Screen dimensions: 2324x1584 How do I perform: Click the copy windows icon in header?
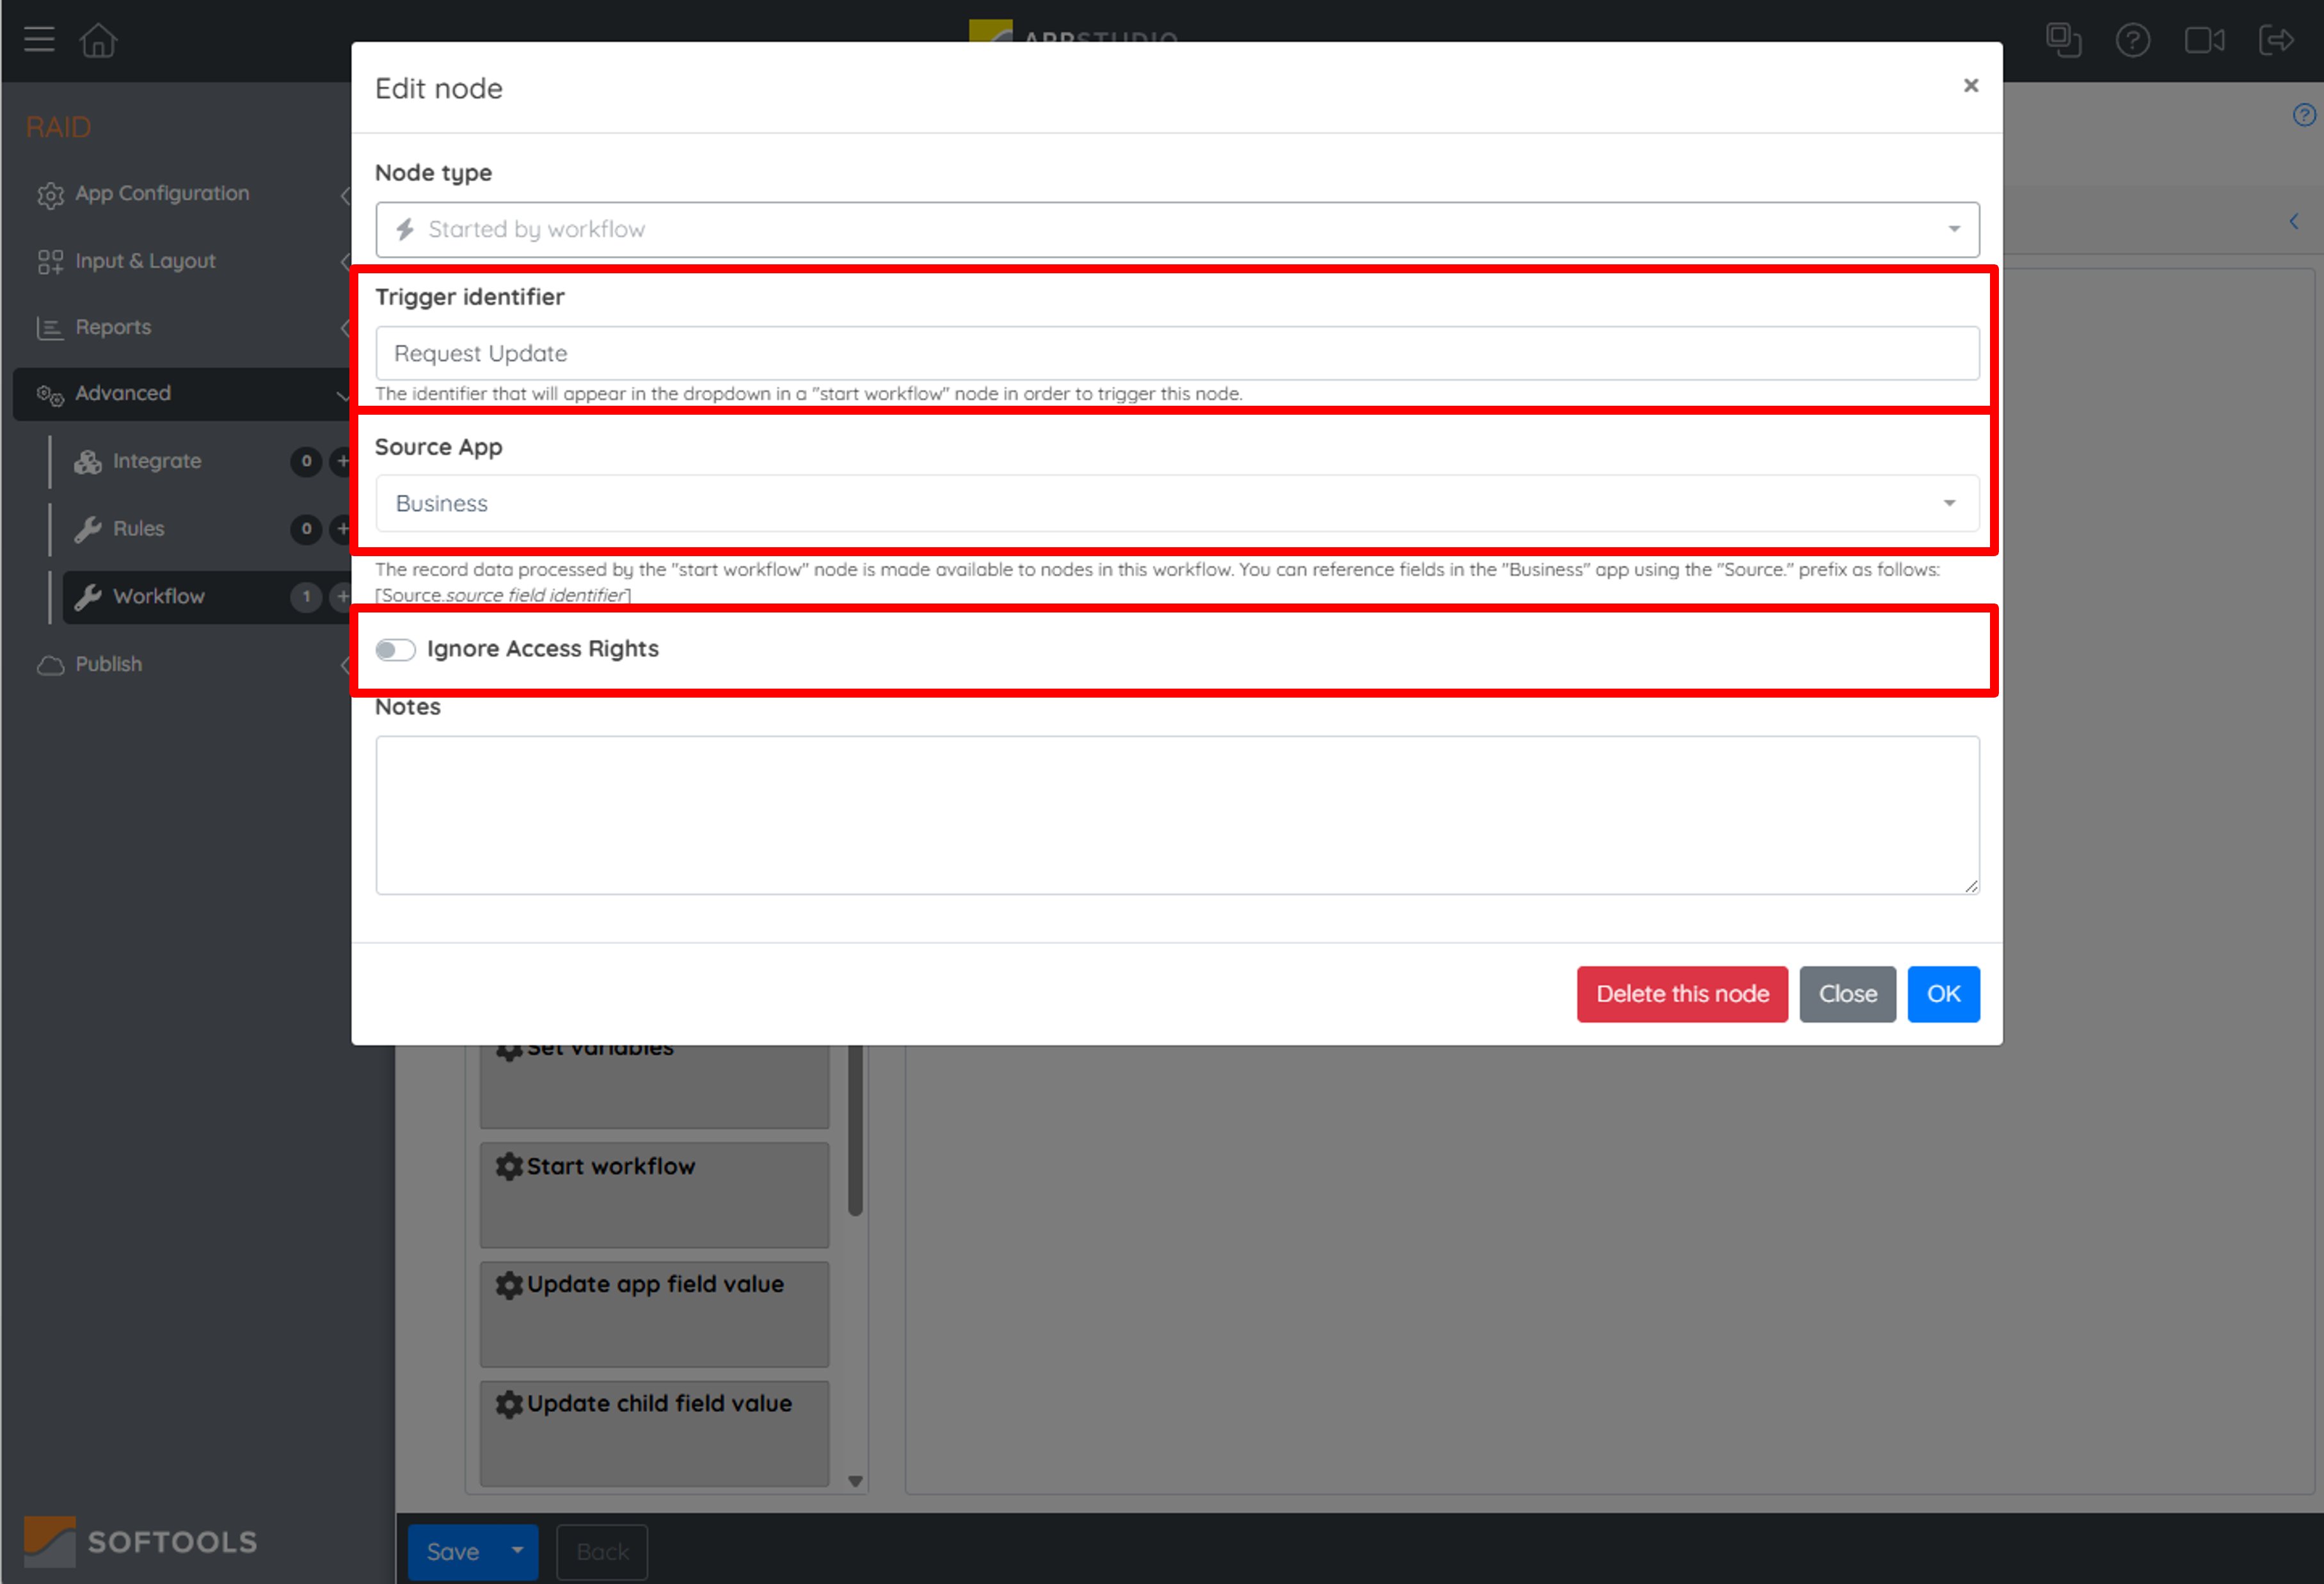[x=2063, y=40]
